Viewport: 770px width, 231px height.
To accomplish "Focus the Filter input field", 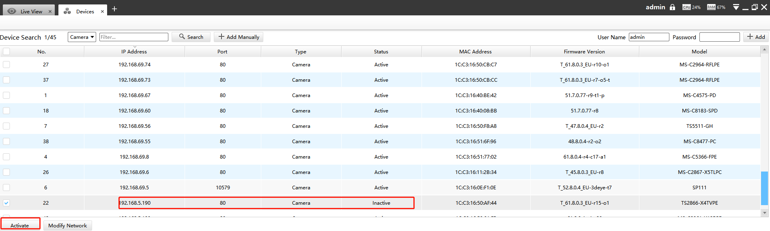I will click(134, 37).
